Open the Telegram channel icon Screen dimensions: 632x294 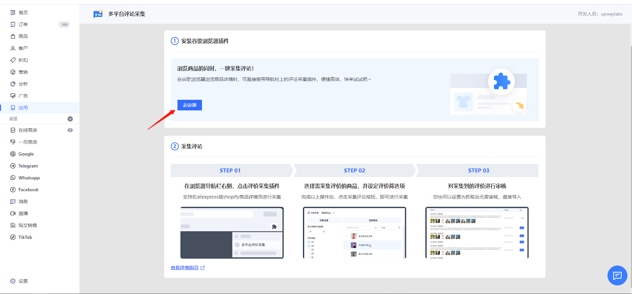13,166
